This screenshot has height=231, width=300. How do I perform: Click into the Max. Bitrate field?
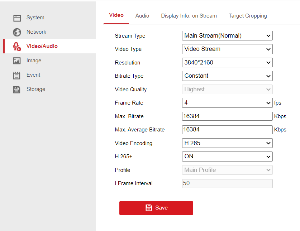(227, 116)
